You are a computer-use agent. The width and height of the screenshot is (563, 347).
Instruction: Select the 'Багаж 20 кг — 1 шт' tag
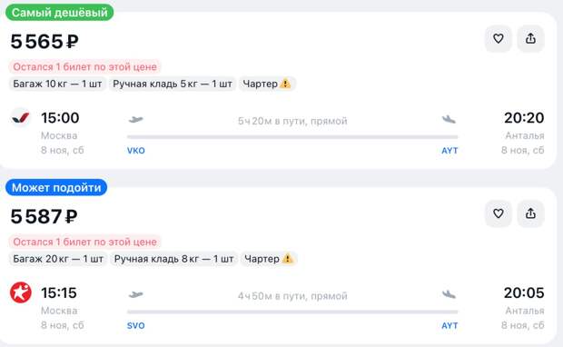58,259
